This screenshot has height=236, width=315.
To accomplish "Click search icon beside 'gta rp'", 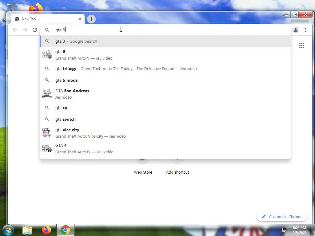I will coord(47,108).
